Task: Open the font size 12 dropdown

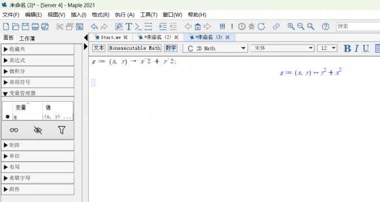Action: (x=327, y=48)
